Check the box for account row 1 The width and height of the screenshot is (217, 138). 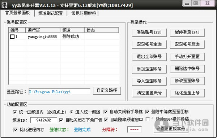(12, 36)
